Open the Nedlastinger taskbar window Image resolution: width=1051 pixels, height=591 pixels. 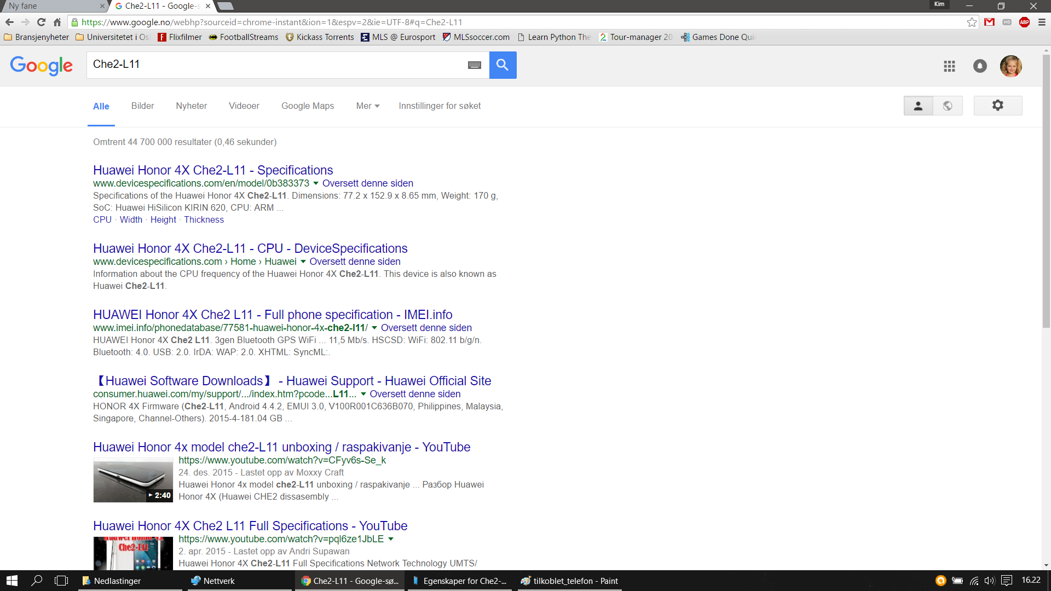pos(129,581)
